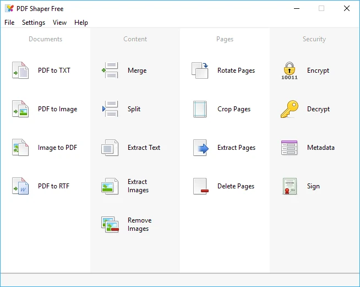Click the Security column heading
The image size is (360, 287).
(x=314, y=39)
